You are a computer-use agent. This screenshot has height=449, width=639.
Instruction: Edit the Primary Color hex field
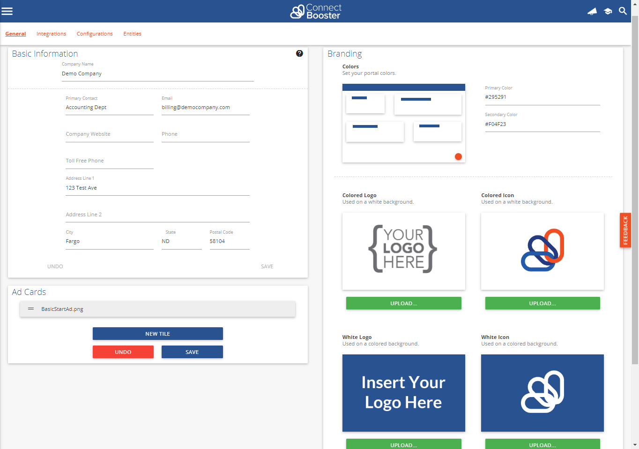[x=542, y=97]
